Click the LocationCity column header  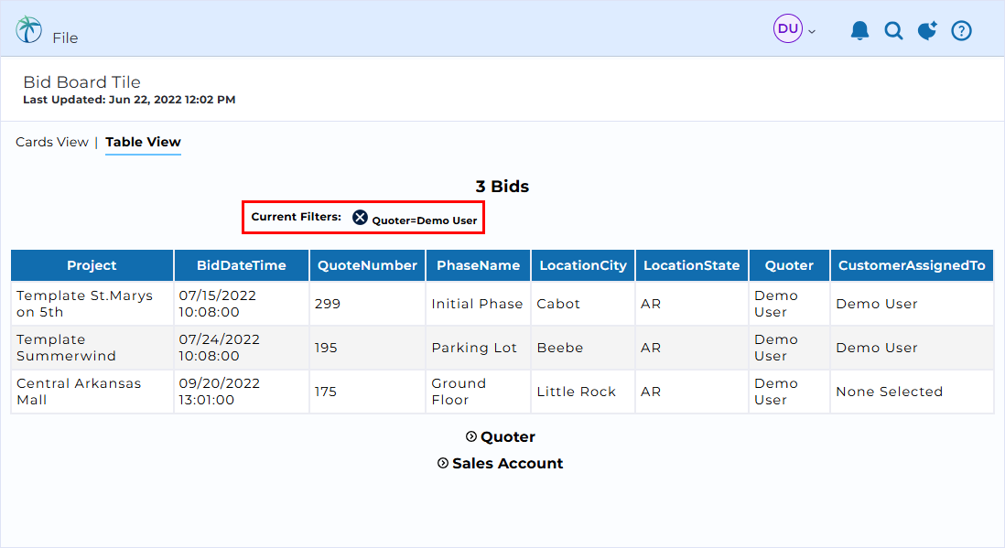583,265
